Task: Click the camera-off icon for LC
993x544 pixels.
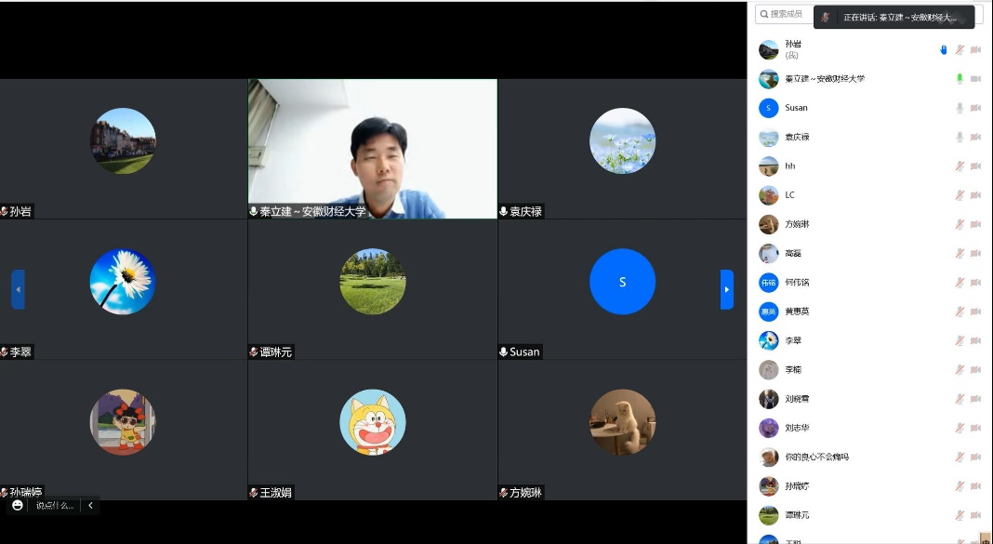Action: pos(975,195)
